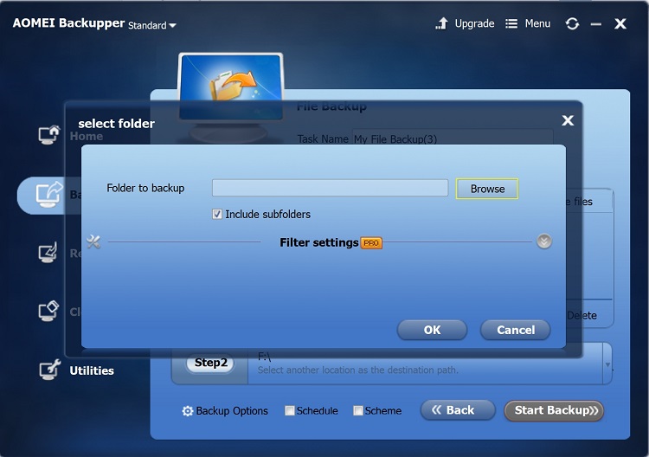The height and width of the screenshot is (457, 649).
Task: Open the Standard edition dropdown
Action: 152,25
